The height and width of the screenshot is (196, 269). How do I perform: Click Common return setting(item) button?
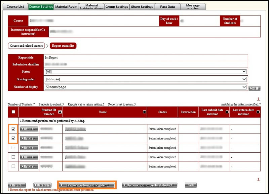coord(87,185)
